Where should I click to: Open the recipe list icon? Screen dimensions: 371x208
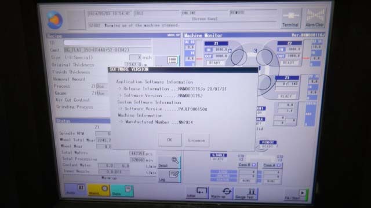172,60
